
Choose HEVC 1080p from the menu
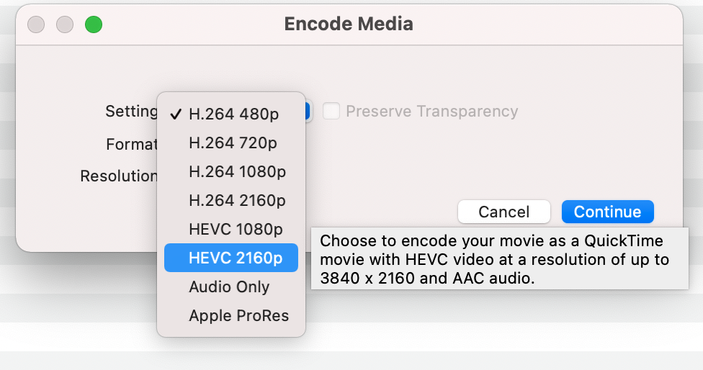point(236,229)
